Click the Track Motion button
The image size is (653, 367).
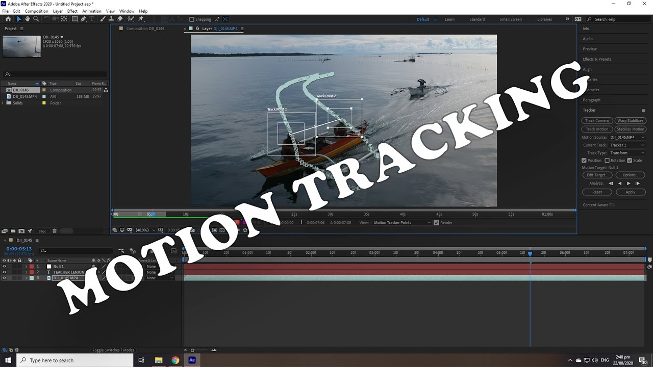point(597,129)
